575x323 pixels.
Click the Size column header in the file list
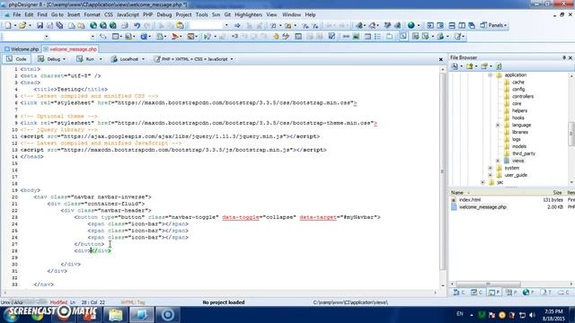pyautogui.click(x=557, y=193)
